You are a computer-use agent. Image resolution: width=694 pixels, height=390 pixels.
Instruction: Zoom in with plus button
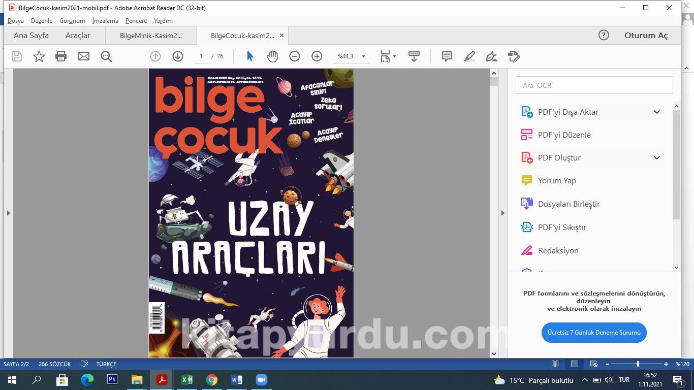[x=317, y=56]
